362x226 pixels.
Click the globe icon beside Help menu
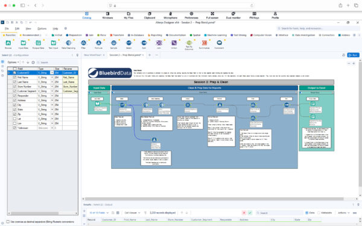tap(66, 28)
